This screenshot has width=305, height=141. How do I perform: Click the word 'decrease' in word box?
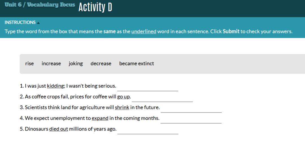[x=101, y=64]
